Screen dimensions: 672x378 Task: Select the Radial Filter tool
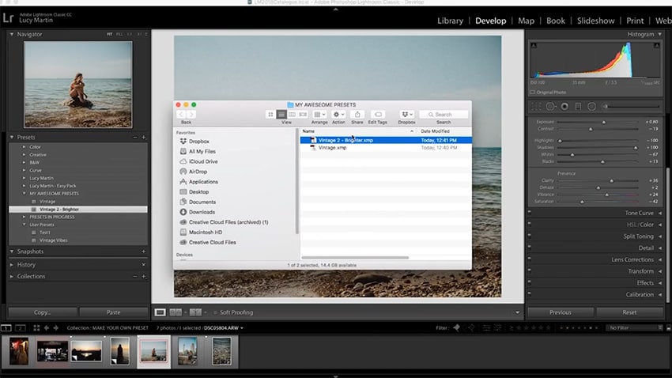pos(592,106)
